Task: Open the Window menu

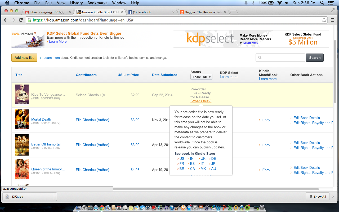Action: coord(119,3)
